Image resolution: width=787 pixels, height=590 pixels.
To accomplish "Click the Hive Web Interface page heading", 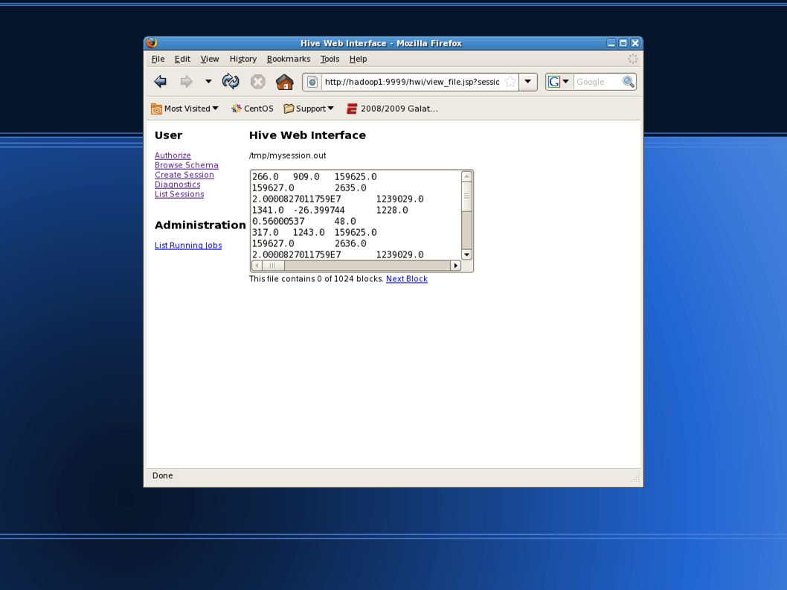I will tap(307, 135).
